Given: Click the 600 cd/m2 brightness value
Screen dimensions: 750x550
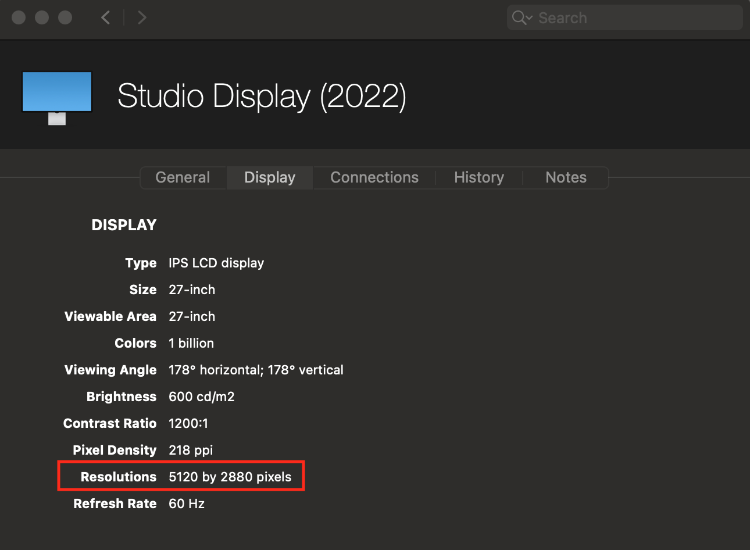Looking at the screenshot, I should pyautogui.click(x=202, y=397).
